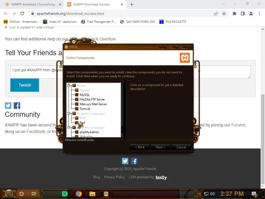This screenshot has height=199, width=265.
Task: Open the green notes app in taskbar
Action: click(x=65, y=194)
